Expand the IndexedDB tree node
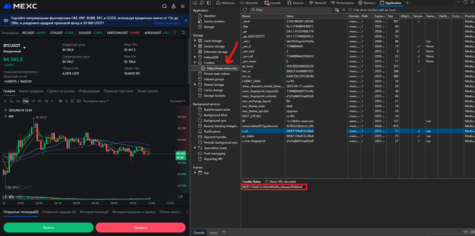 pos(195,57)
